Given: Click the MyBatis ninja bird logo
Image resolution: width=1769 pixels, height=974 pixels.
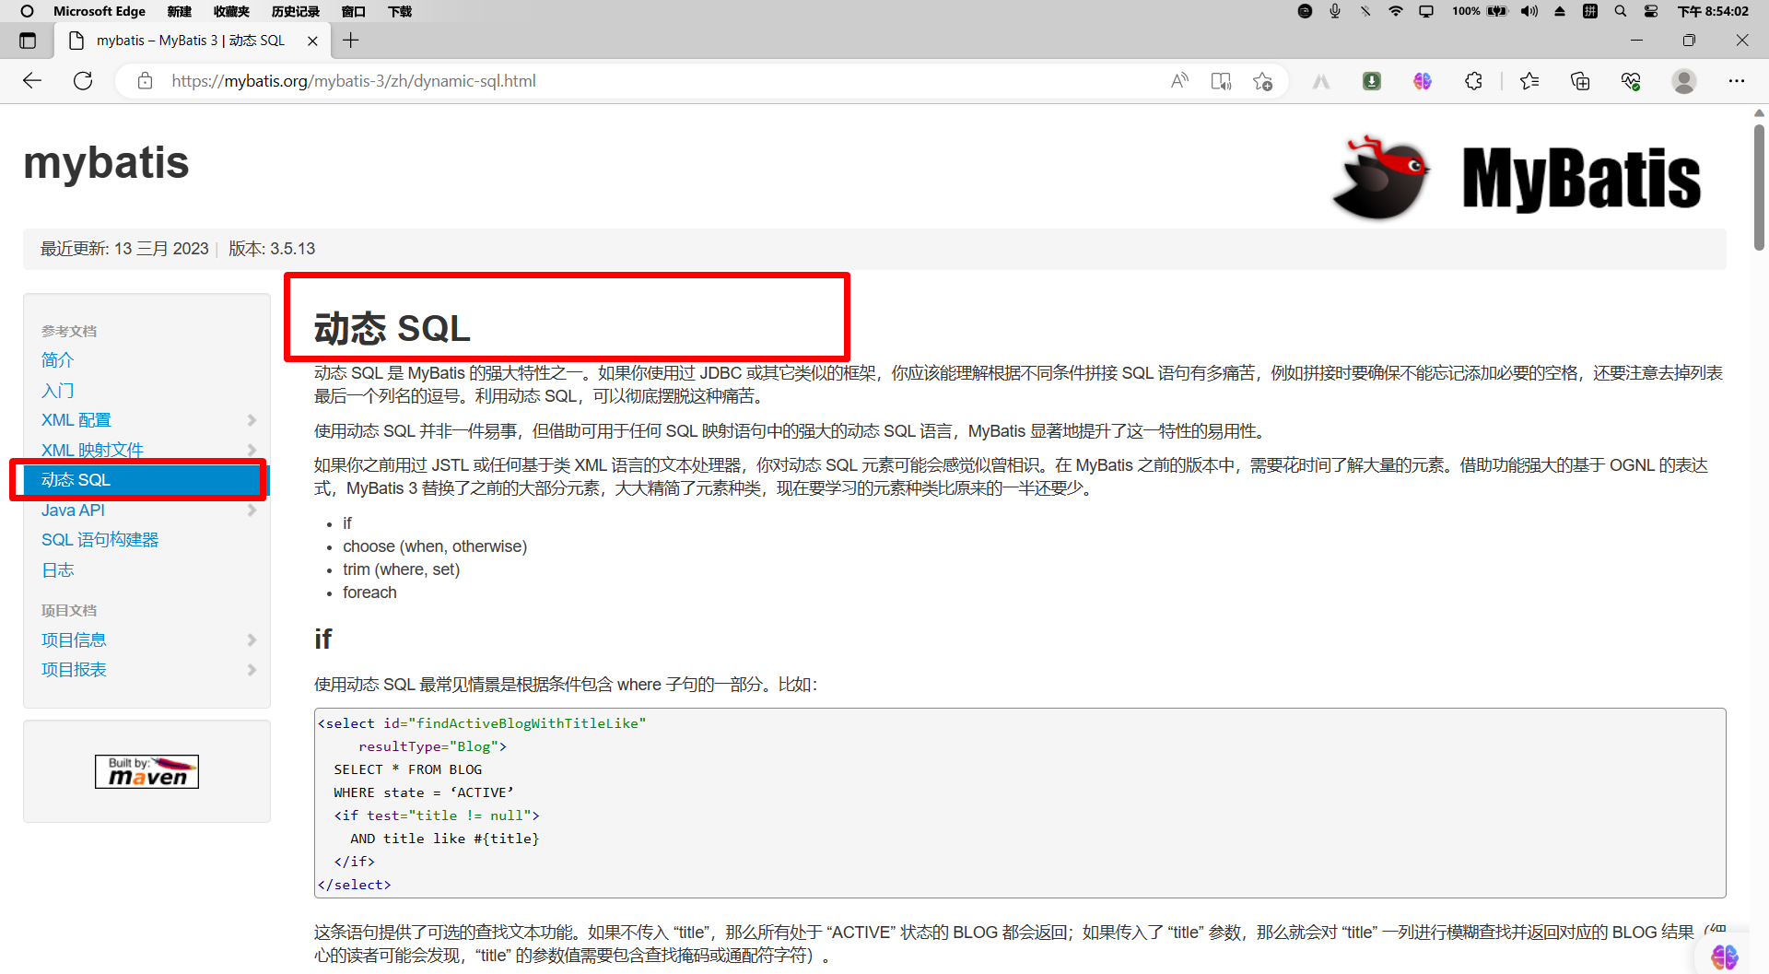Looking at the screenshot, I should click(x=1380, y=178).
